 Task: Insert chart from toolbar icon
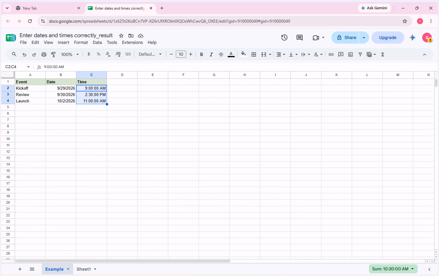pos(350,55)
